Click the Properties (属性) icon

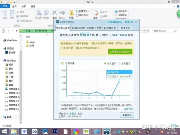tap(95, 14)
